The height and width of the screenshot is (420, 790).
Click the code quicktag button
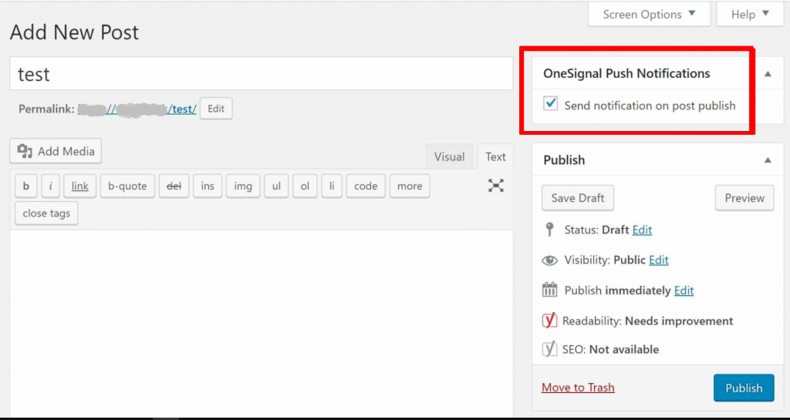point(366,186)
